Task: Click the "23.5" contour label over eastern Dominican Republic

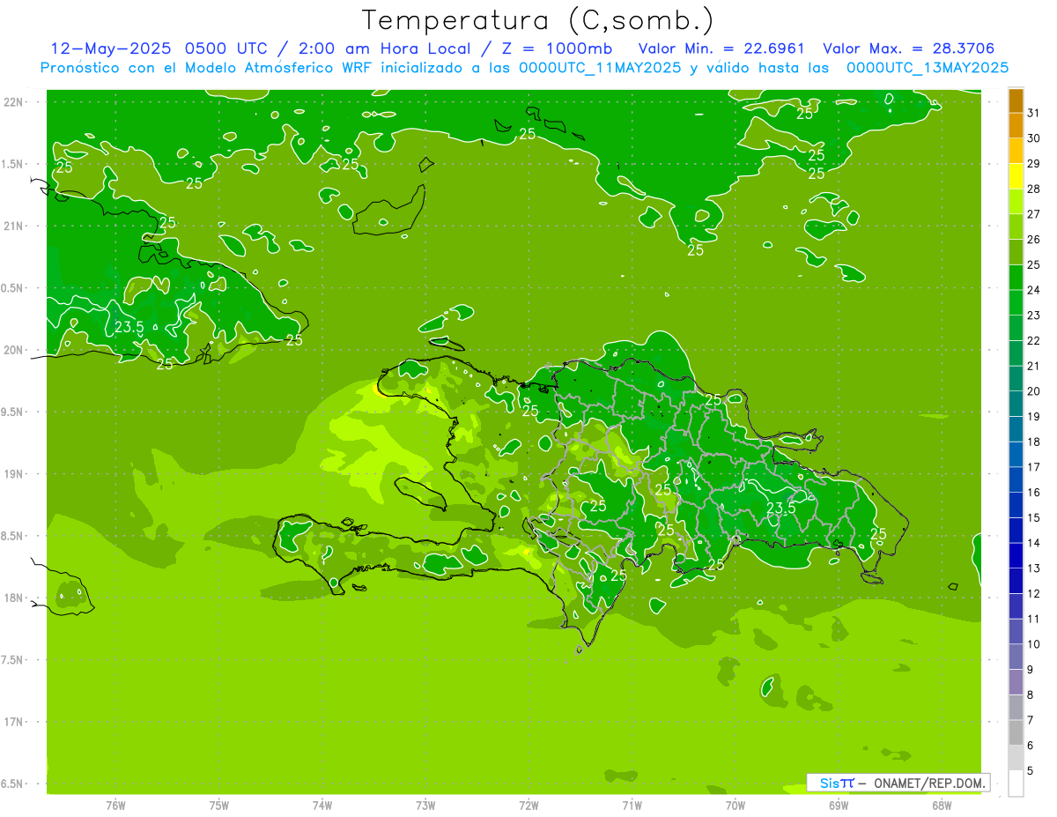Action: 781,508
